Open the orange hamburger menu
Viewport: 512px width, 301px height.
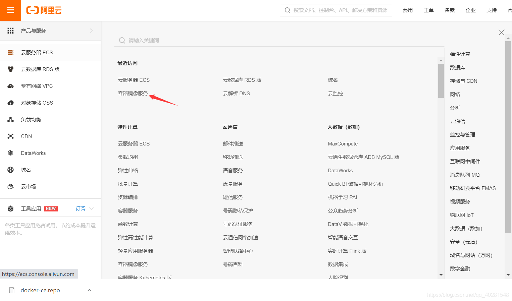[10, 10]
